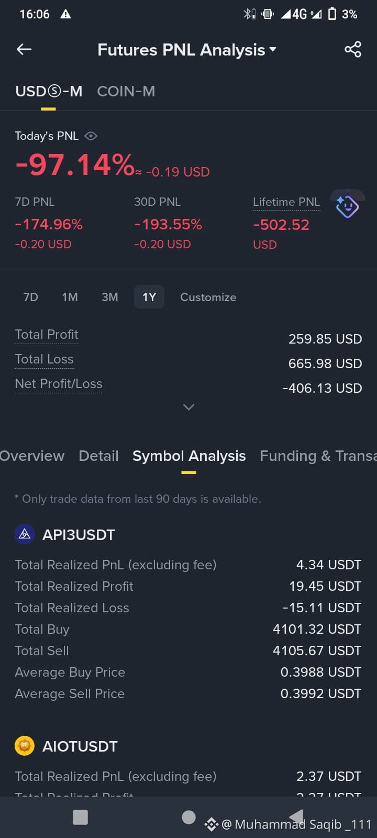Tap the AI assistant smiley icon
The height and width of the screenshot is (838, 377).
click(x=347, y=206)
